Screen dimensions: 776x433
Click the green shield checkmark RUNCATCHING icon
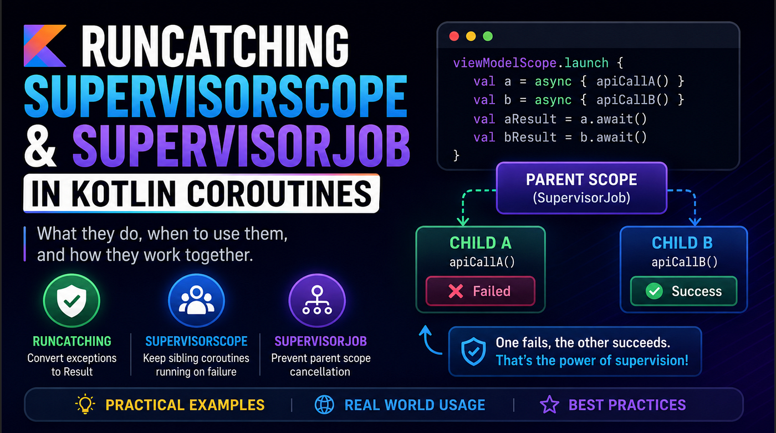(x=72, y=301)
